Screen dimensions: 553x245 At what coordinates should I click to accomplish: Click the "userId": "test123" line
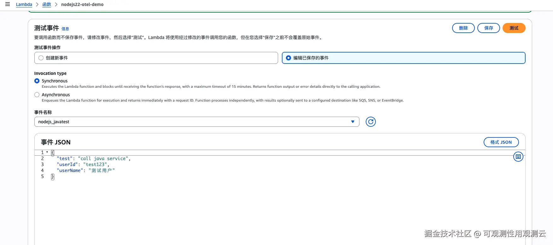pos(83,164)
